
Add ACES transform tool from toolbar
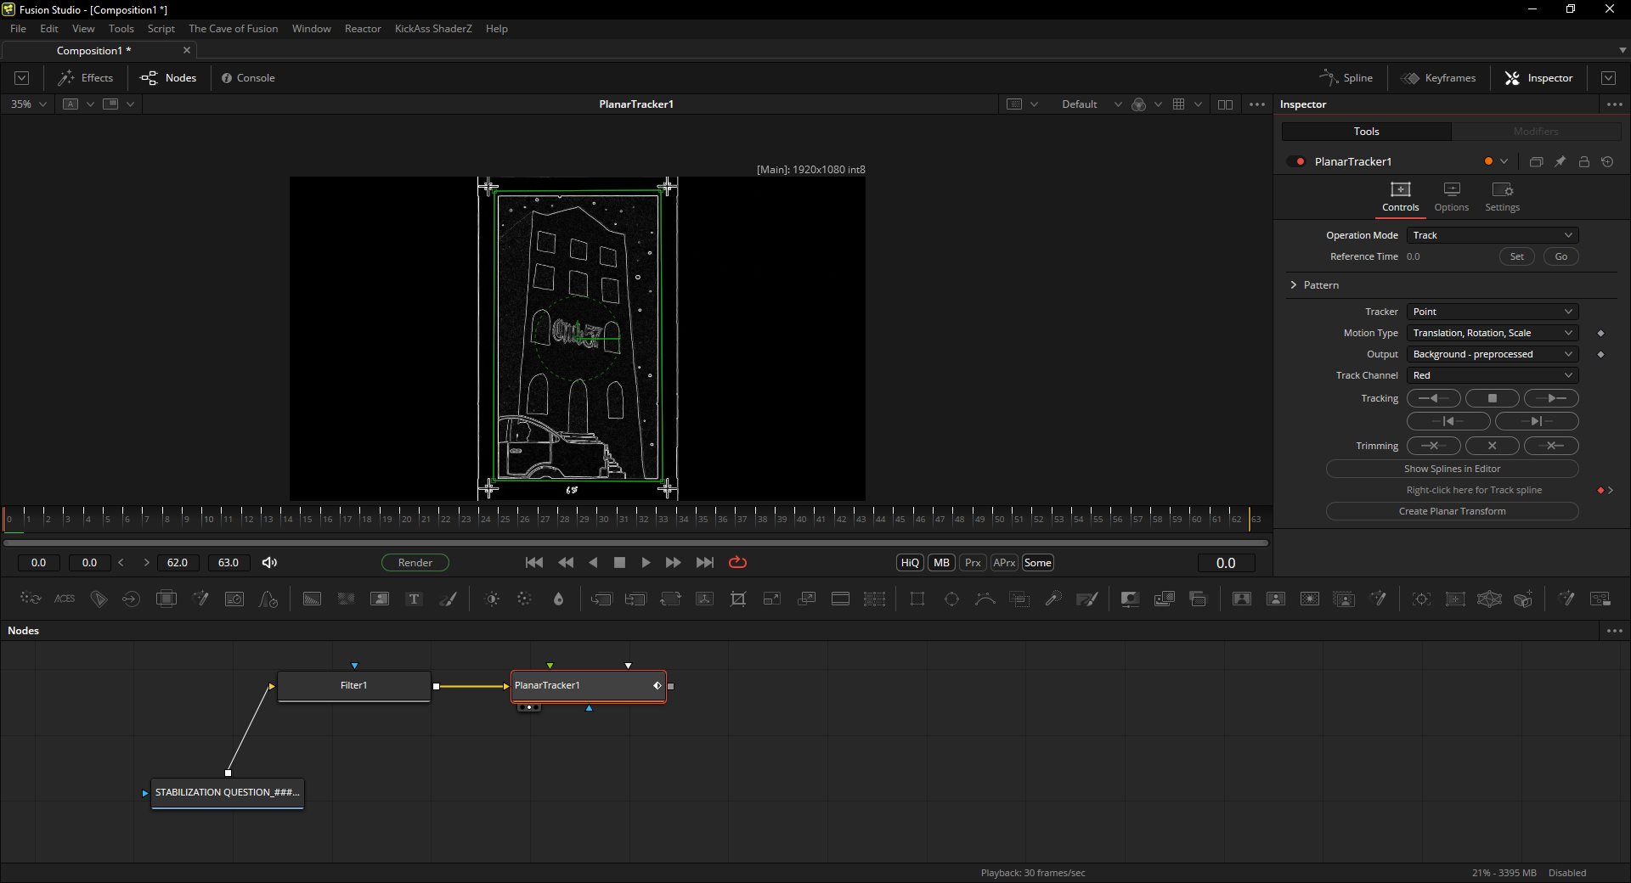pos(65,599)
